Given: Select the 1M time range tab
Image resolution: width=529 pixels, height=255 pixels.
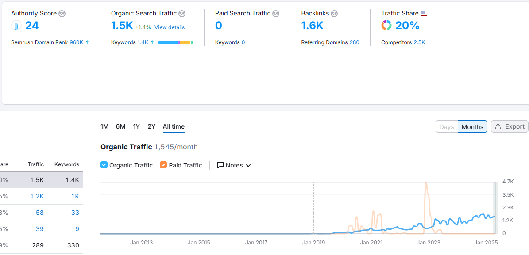Looking at the screenshot, I should pos(104,126).
